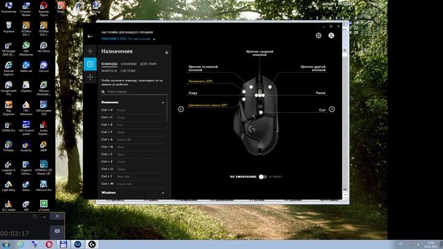Select the Ctrl + W Close tab command
443x249 pixels.
coord(133,183)
